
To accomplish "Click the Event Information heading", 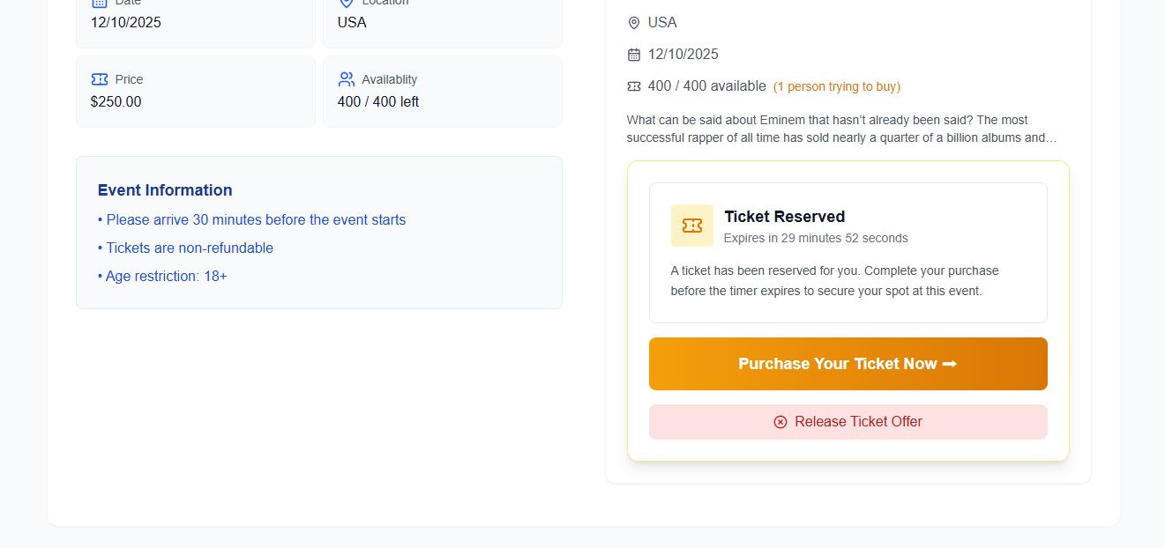I will 165,190.
